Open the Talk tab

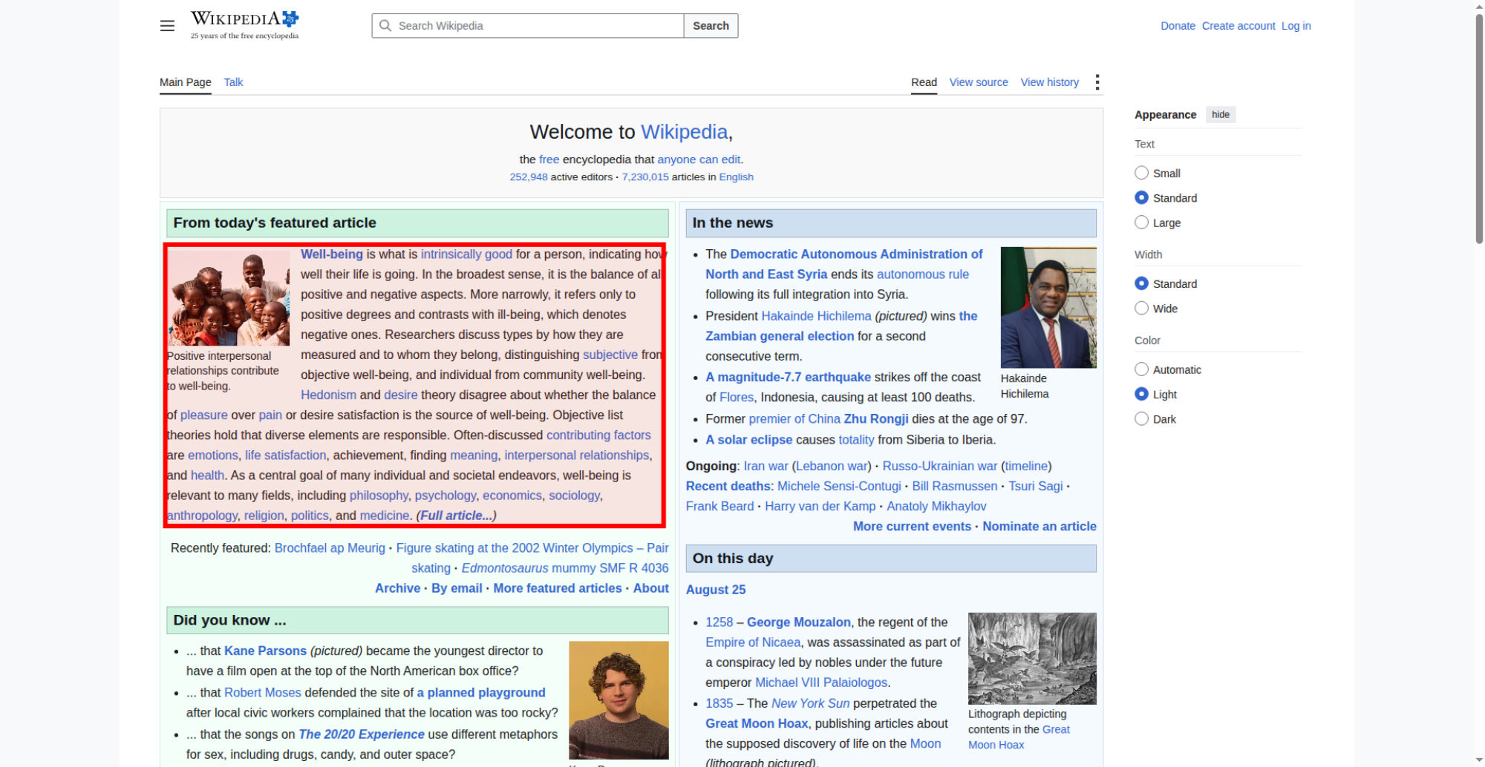(x=233, y=82)
